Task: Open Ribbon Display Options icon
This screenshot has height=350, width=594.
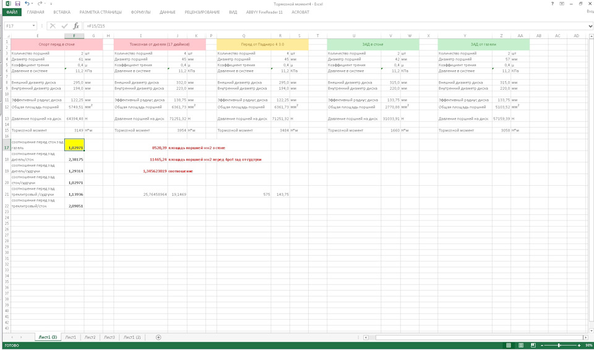Action: [x=562, y=4]
